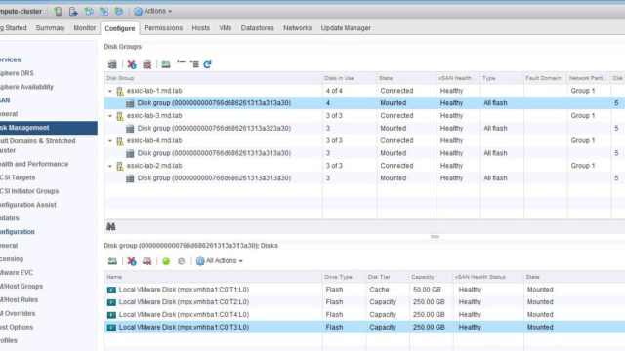The image size is (625, 351).
Task: Click host icon of esxic-lab-2.md.lab
Action: (119, 166)
